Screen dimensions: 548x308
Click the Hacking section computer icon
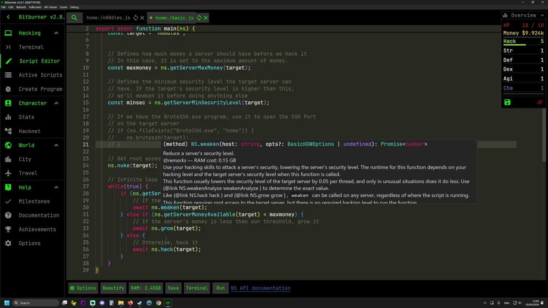8,33
